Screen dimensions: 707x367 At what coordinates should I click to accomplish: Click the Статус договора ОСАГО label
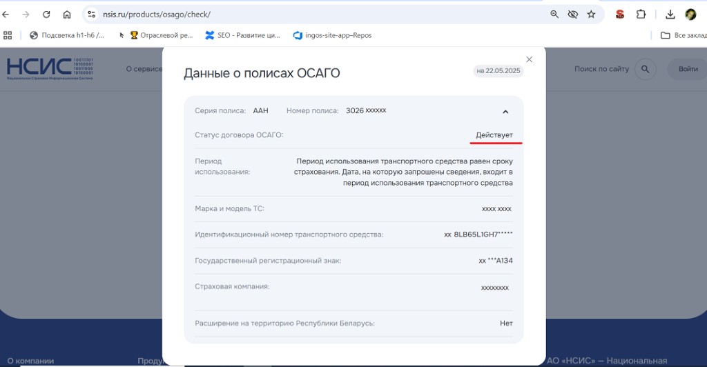[x=239, y=135]
